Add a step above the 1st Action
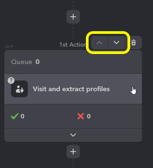Screen dimensions: 153x168 tap(73, 17)
